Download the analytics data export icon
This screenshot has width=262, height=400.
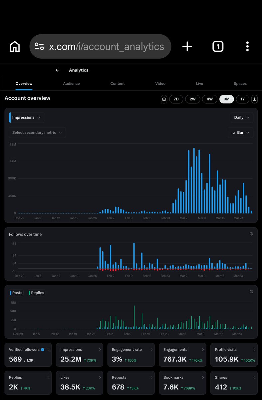(x=254, y=99)
